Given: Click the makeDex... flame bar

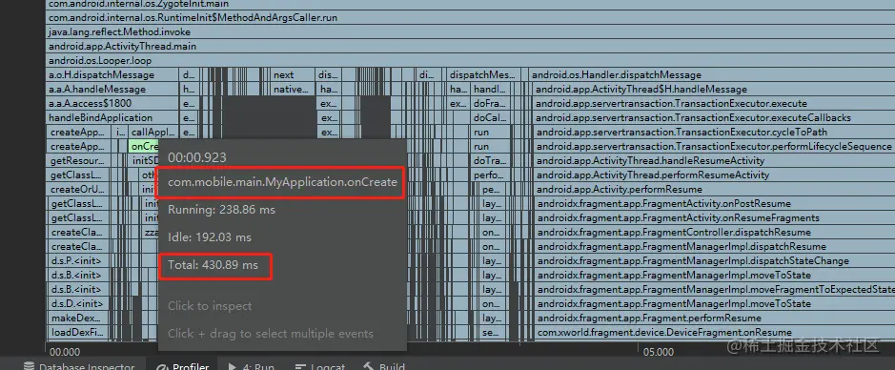Looking at the screenshot, I should (77, 319).
